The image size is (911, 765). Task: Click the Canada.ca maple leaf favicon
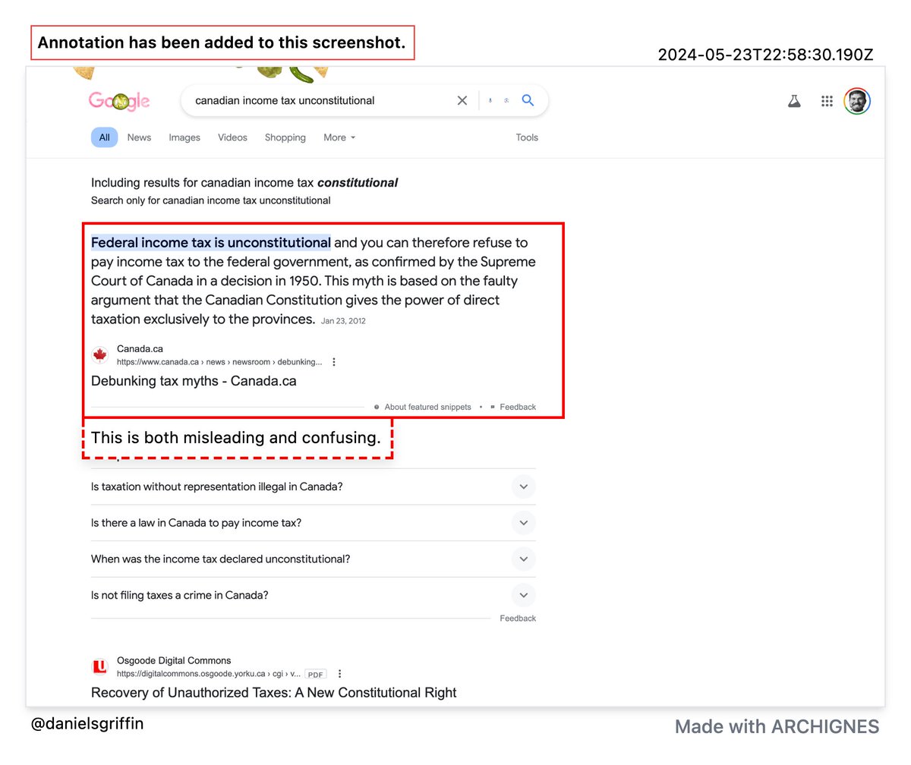(x=99, y=355)
